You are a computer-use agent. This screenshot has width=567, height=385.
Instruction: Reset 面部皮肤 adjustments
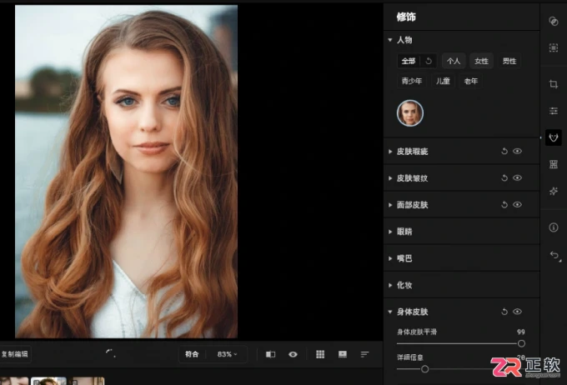click(504, 205)
